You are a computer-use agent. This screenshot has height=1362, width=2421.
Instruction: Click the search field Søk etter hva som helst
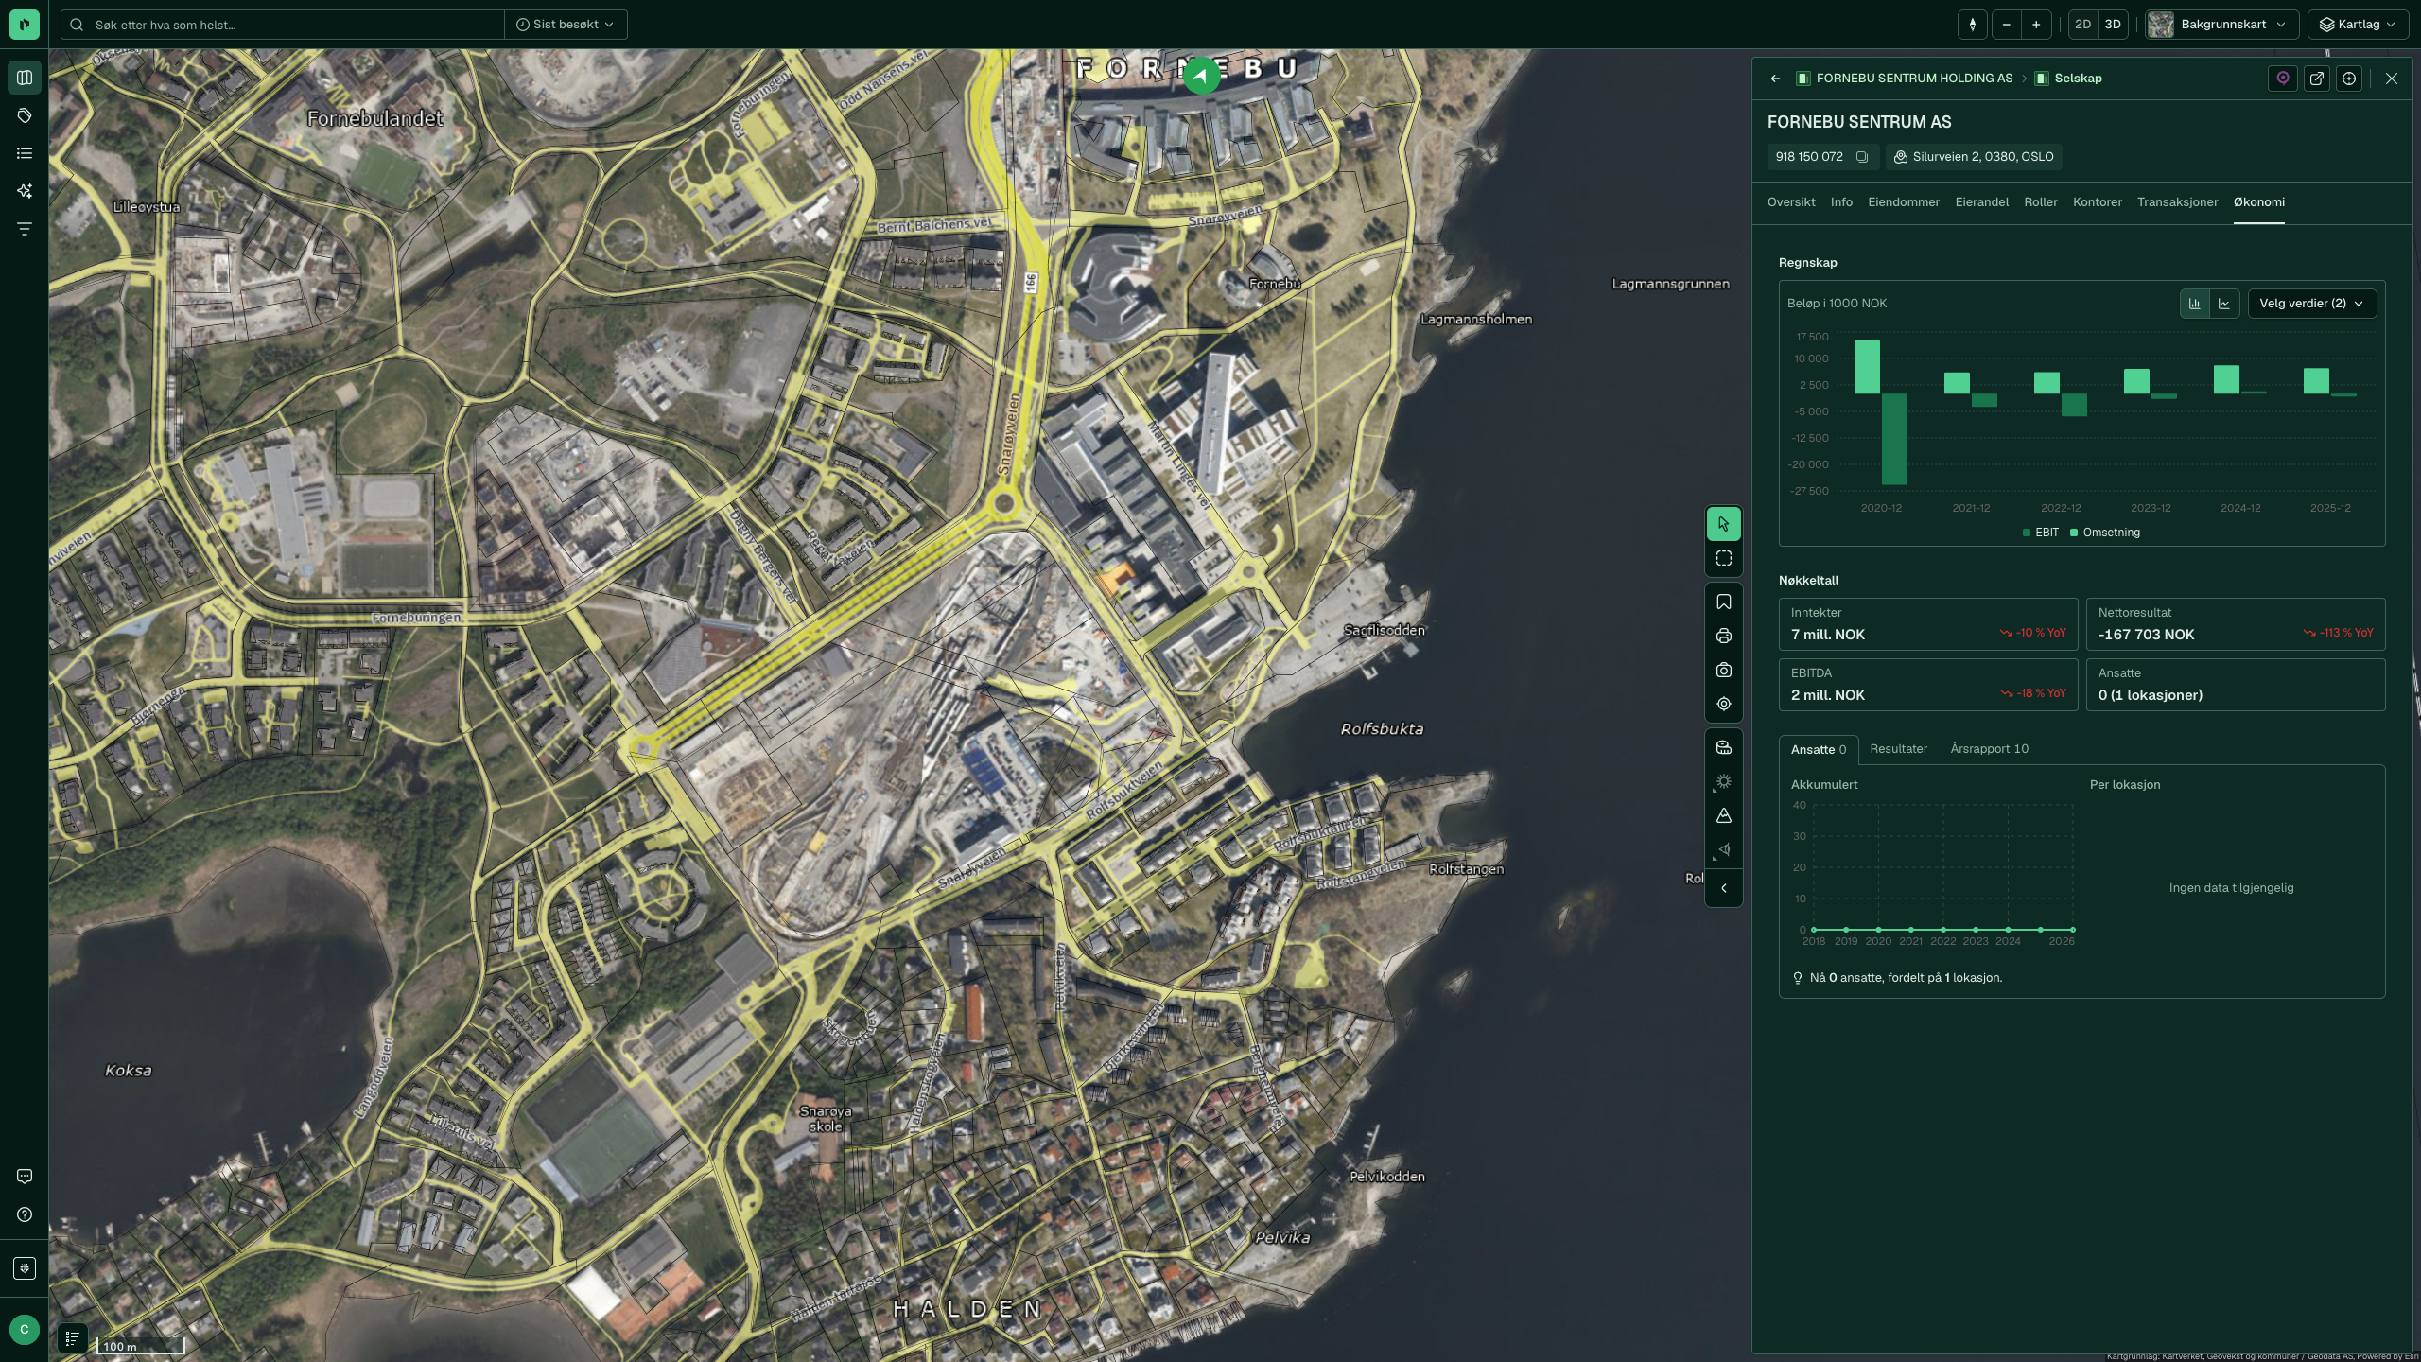click(x=284, y=25)
